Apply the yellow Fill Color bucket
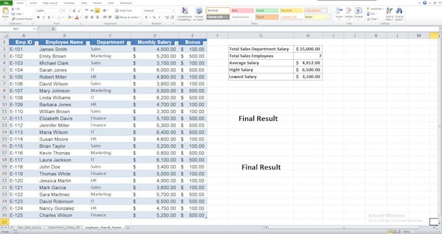 point(69,18)
